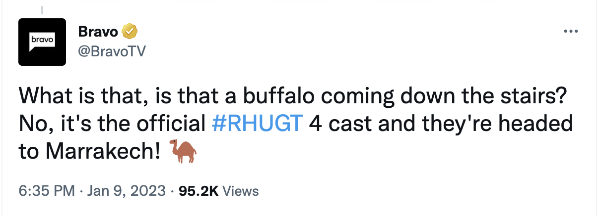Open the Bravo profile avatar
This screenshot has height=216, width=599.
42,42
